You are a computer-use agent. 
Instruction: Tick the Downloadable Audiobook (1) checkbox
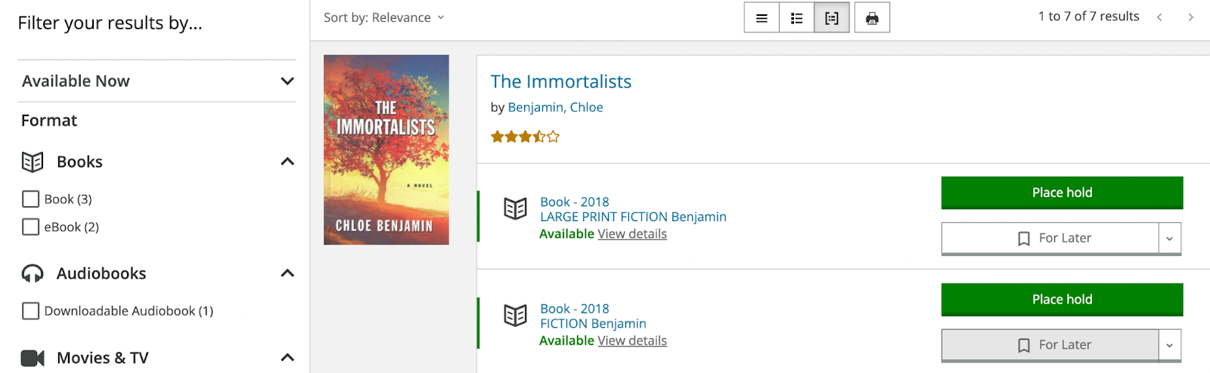coord(31,311)
